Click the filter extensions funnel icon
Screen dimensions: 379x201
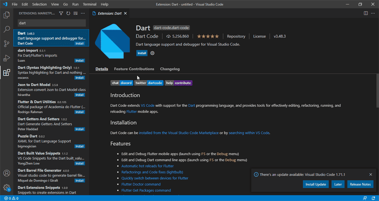[61, 13]
